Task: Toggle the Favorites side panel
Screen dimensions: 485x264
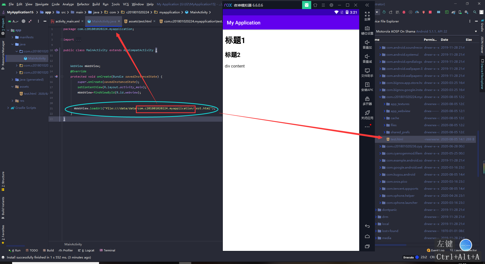Action: [x=3, y=234]
